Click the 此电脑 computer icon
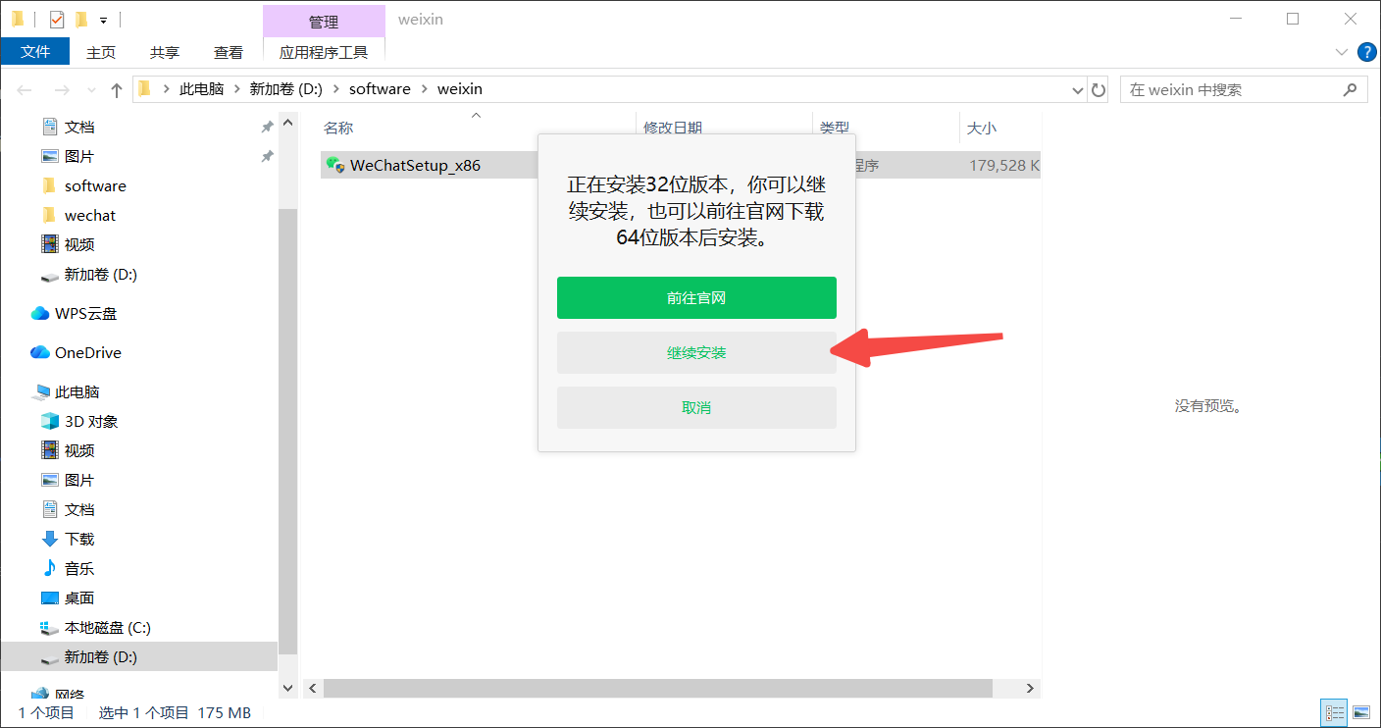This screenshot has width=1381, height=728. tap(40, 392)
